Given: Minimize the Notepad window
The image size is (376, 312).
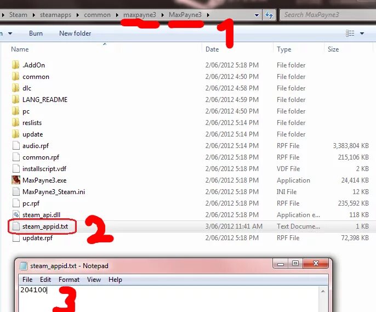Looking at the screenshot, I should pos(281,263).
